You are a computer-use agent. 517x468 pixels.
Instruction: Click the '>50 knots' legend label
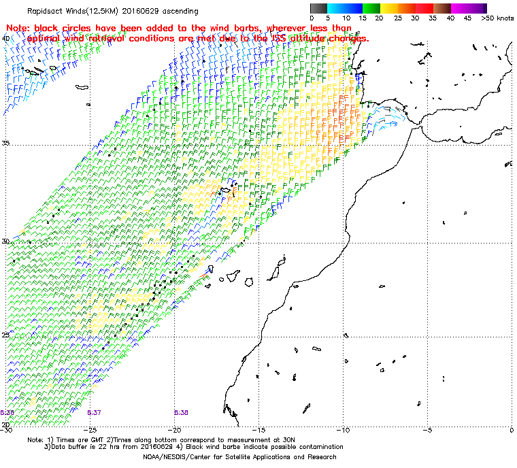click(497, 18)
